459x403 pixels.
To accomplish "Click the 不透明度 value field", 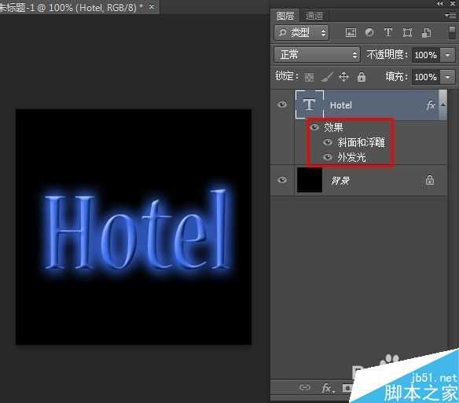I will coord(426,55).
